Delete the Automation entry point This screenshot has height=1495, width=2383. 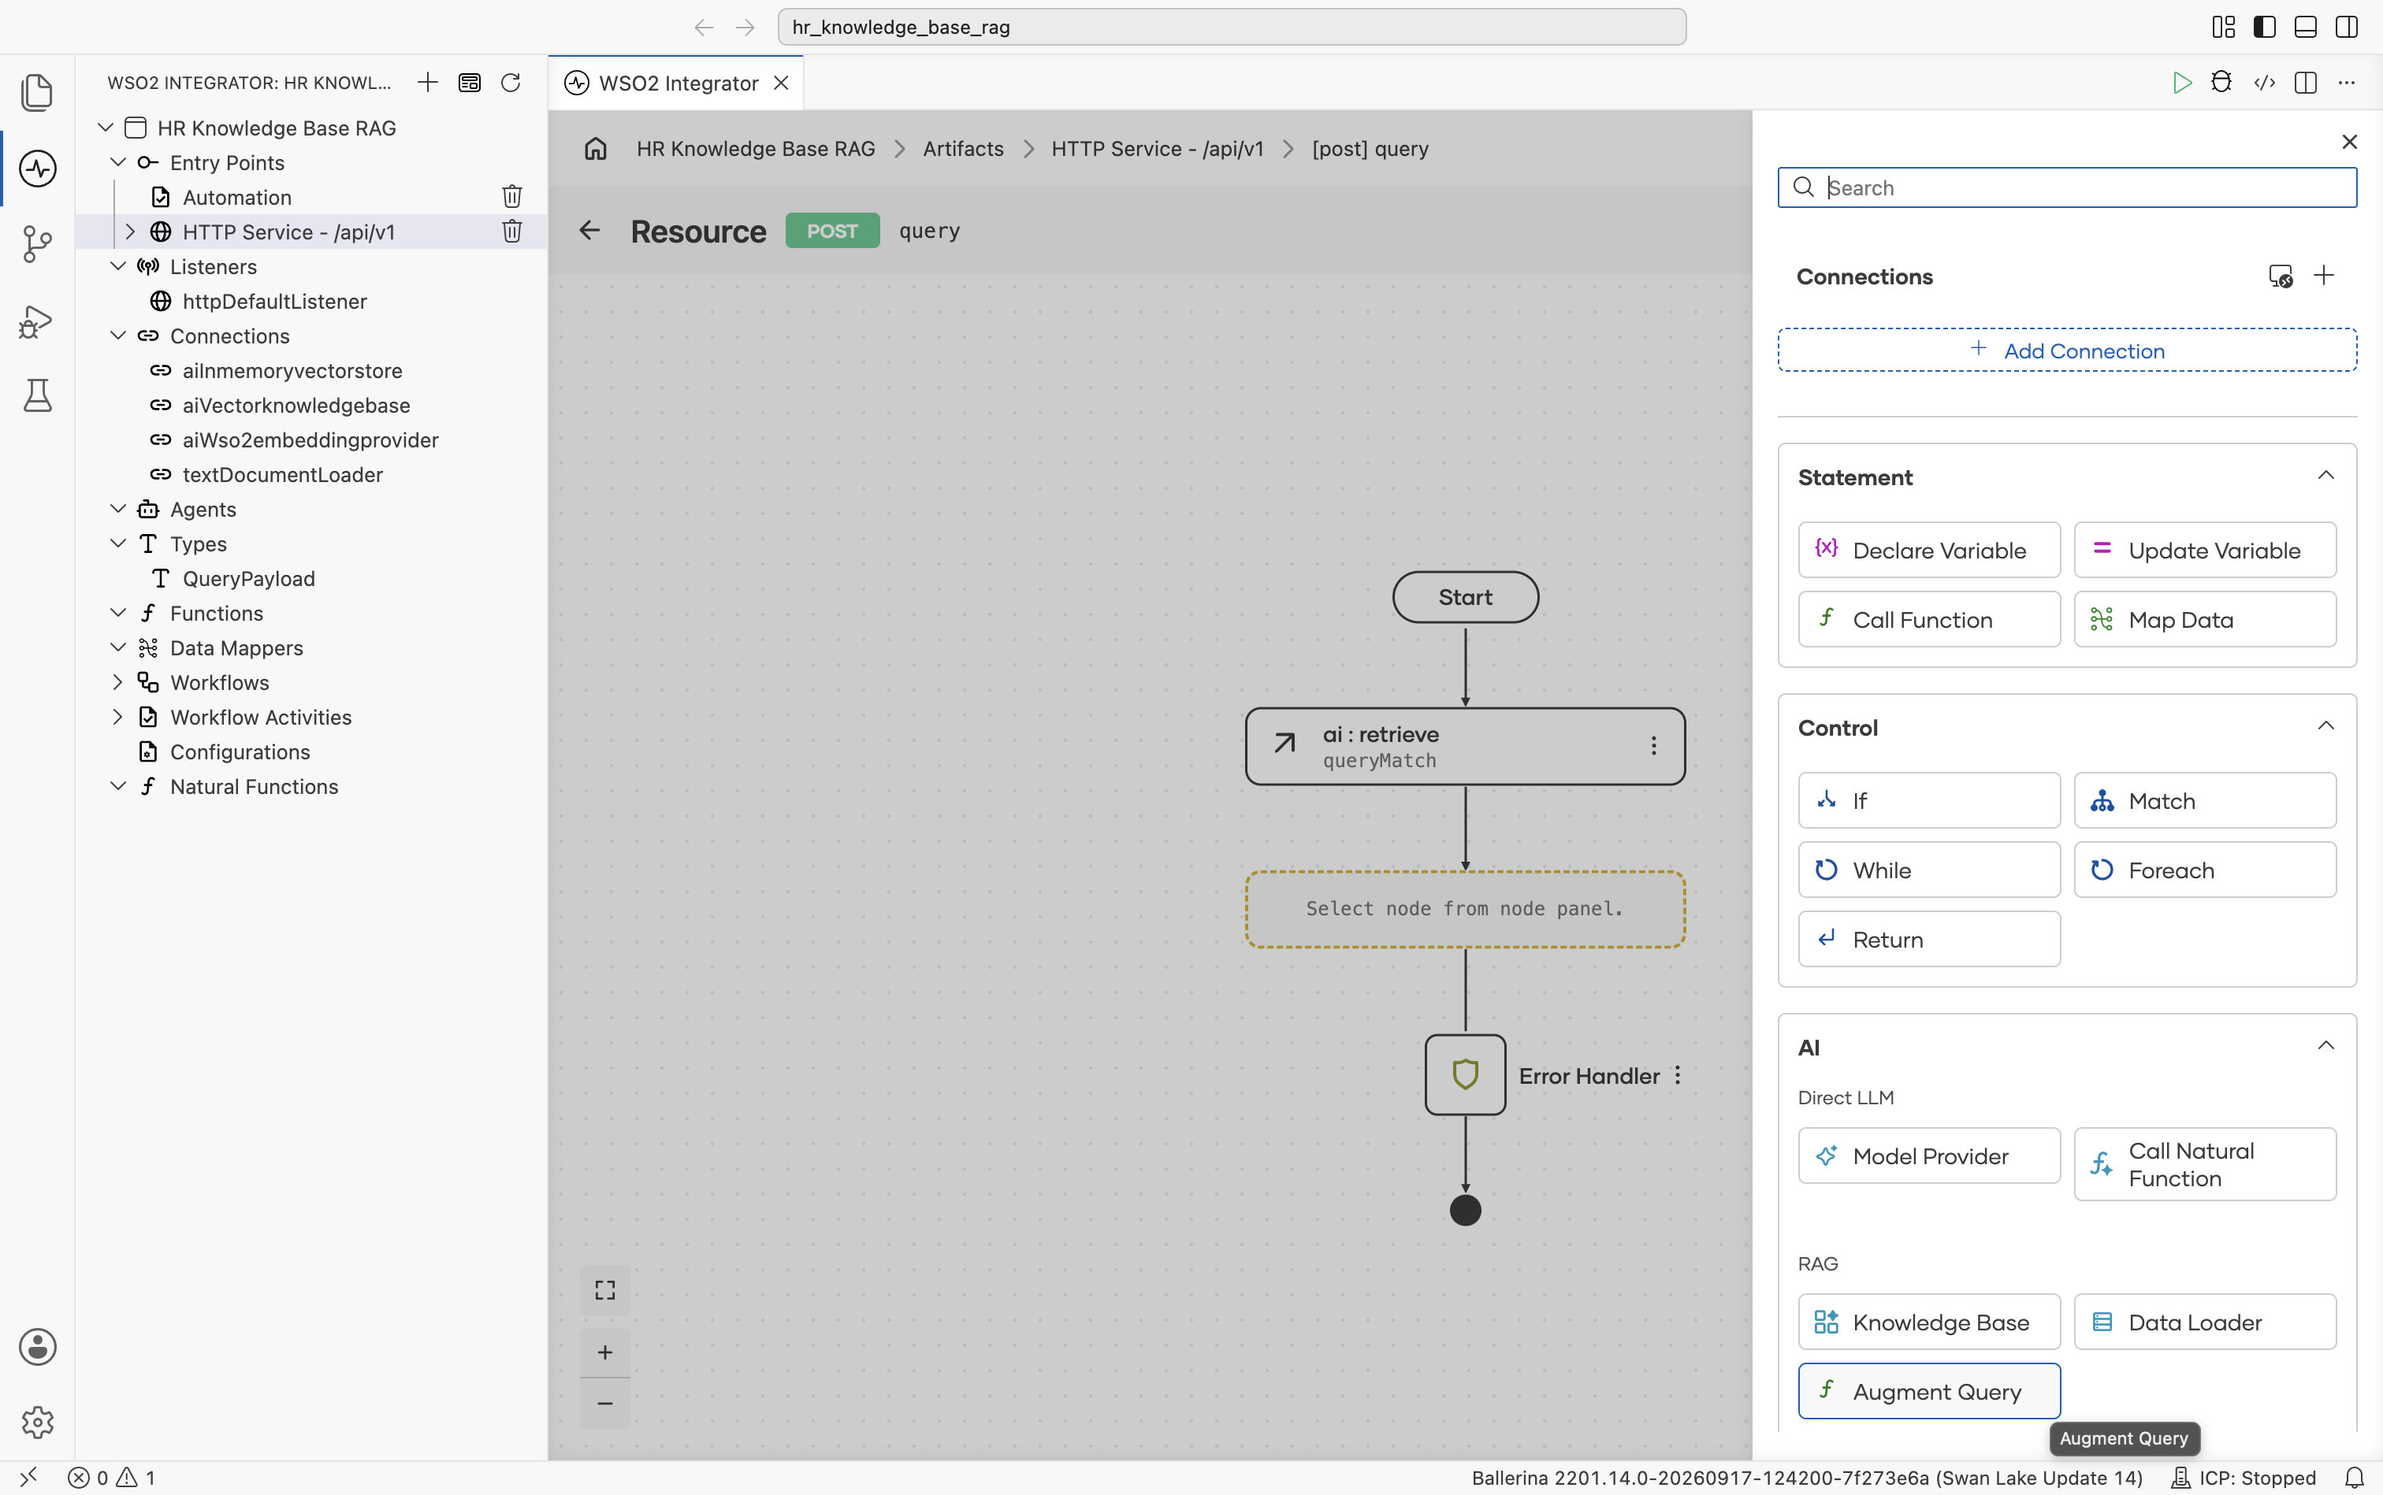click(x=511, y=197)
